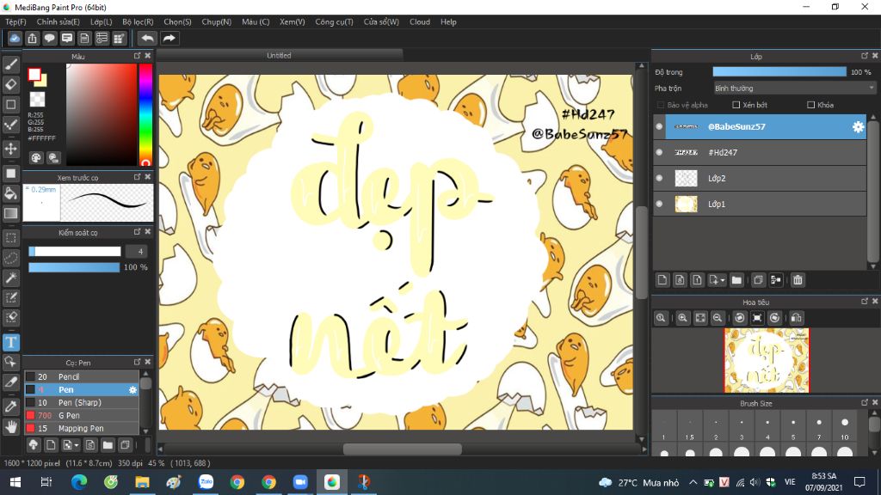Undock the Màu panel
Viewport: 881px width, 495px height.
coord(137,56)
